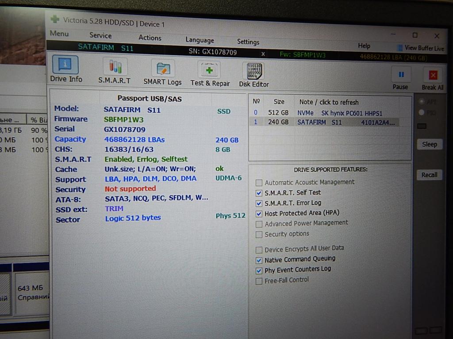Screen dimensions: 453x339
Task: Open the SMART Logs toolbar icon
Action: tap(163, 69)
